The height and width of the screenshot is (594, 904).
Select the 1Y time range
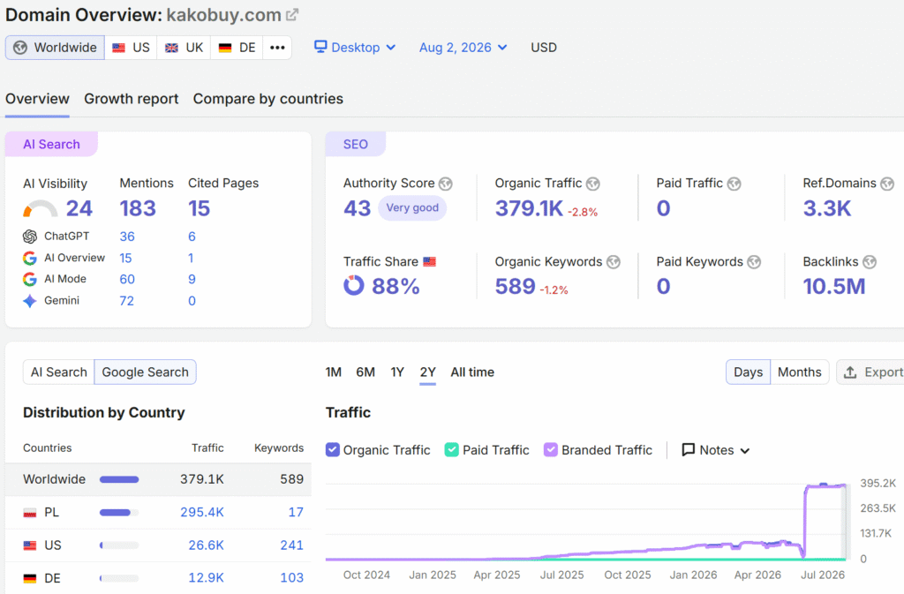click(397, 372)
